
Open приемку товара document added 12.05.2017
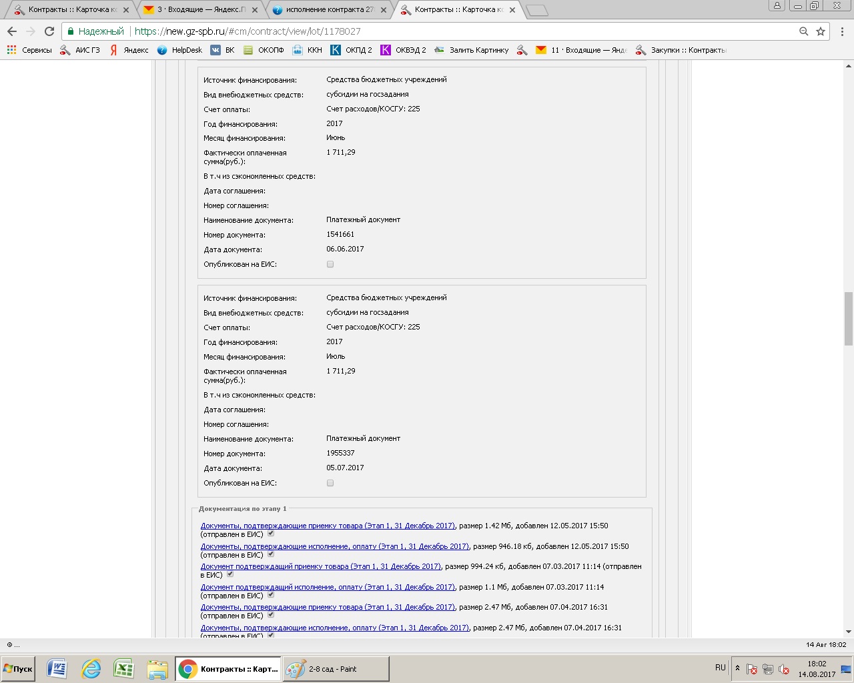point(328,526)
